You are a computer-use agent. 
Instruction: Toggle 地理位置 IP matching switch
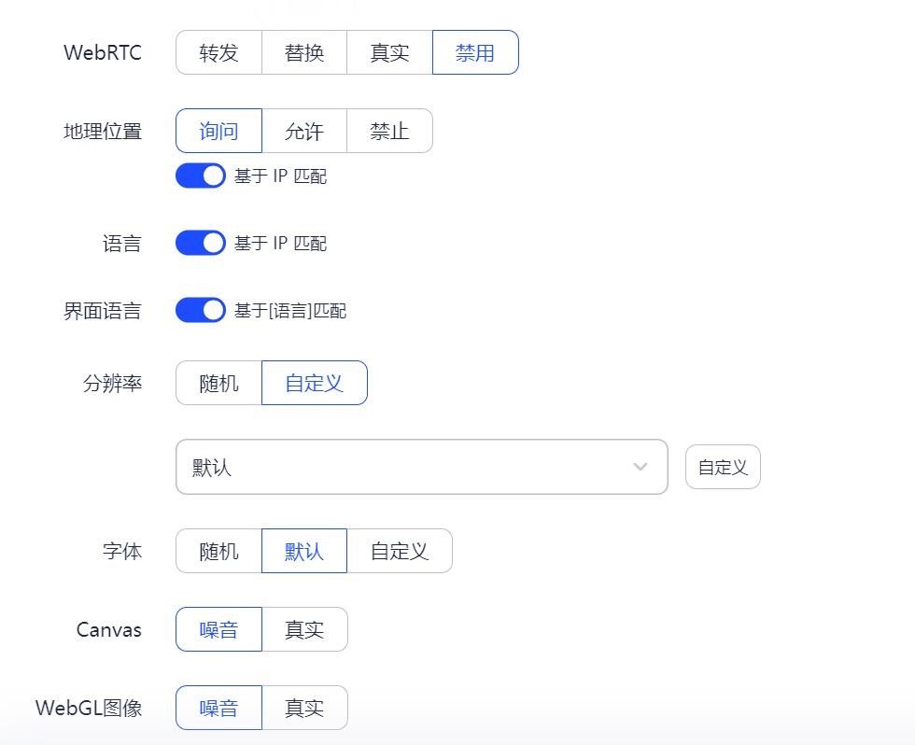(x=201, y=176)
